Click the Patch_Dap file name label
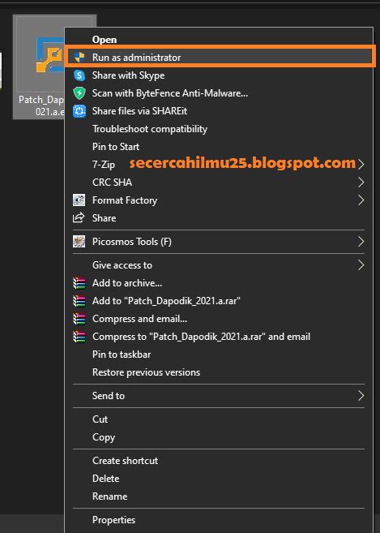This screenshot has width=380, height=533. 41,105
